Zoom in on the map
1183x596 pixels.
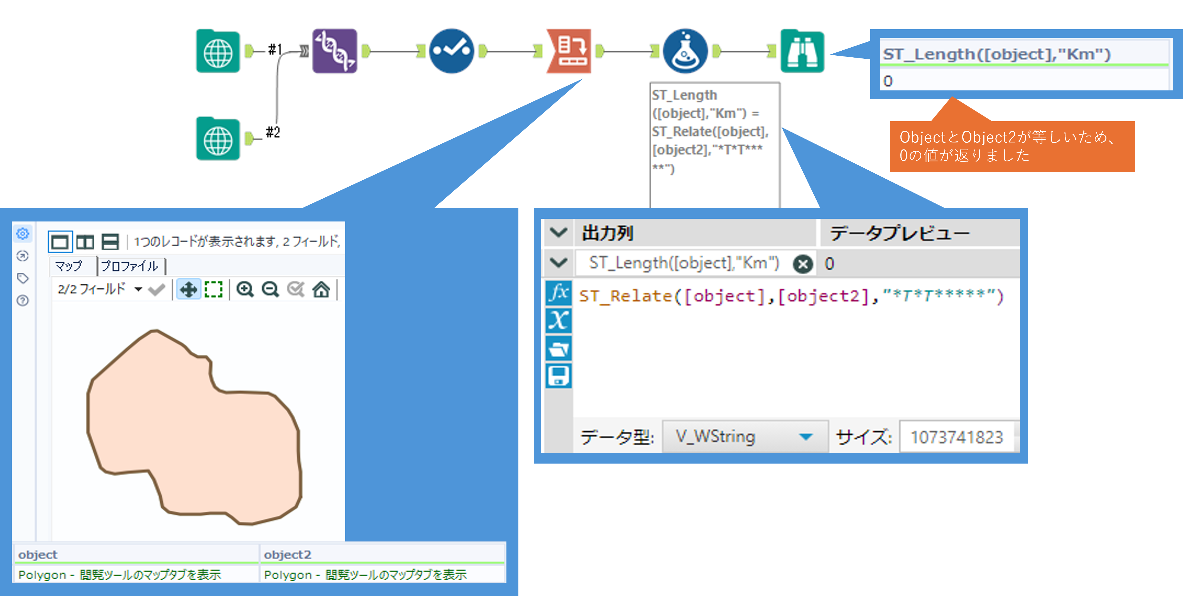pyautogui.click(x=245, y=289)
